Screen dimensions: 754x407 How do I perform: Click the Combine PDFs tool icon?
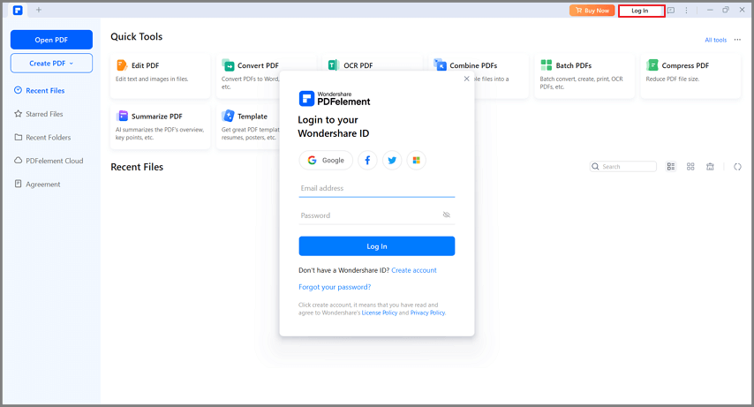point(440,64)
